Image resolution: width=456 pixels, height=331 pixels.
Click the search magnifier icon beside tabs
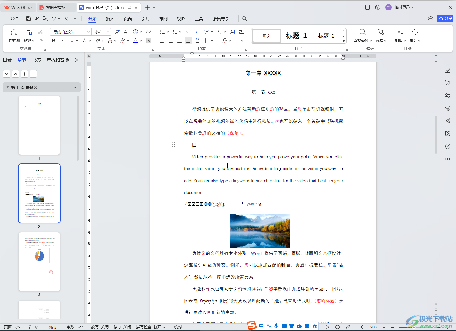tap(244, 18)
